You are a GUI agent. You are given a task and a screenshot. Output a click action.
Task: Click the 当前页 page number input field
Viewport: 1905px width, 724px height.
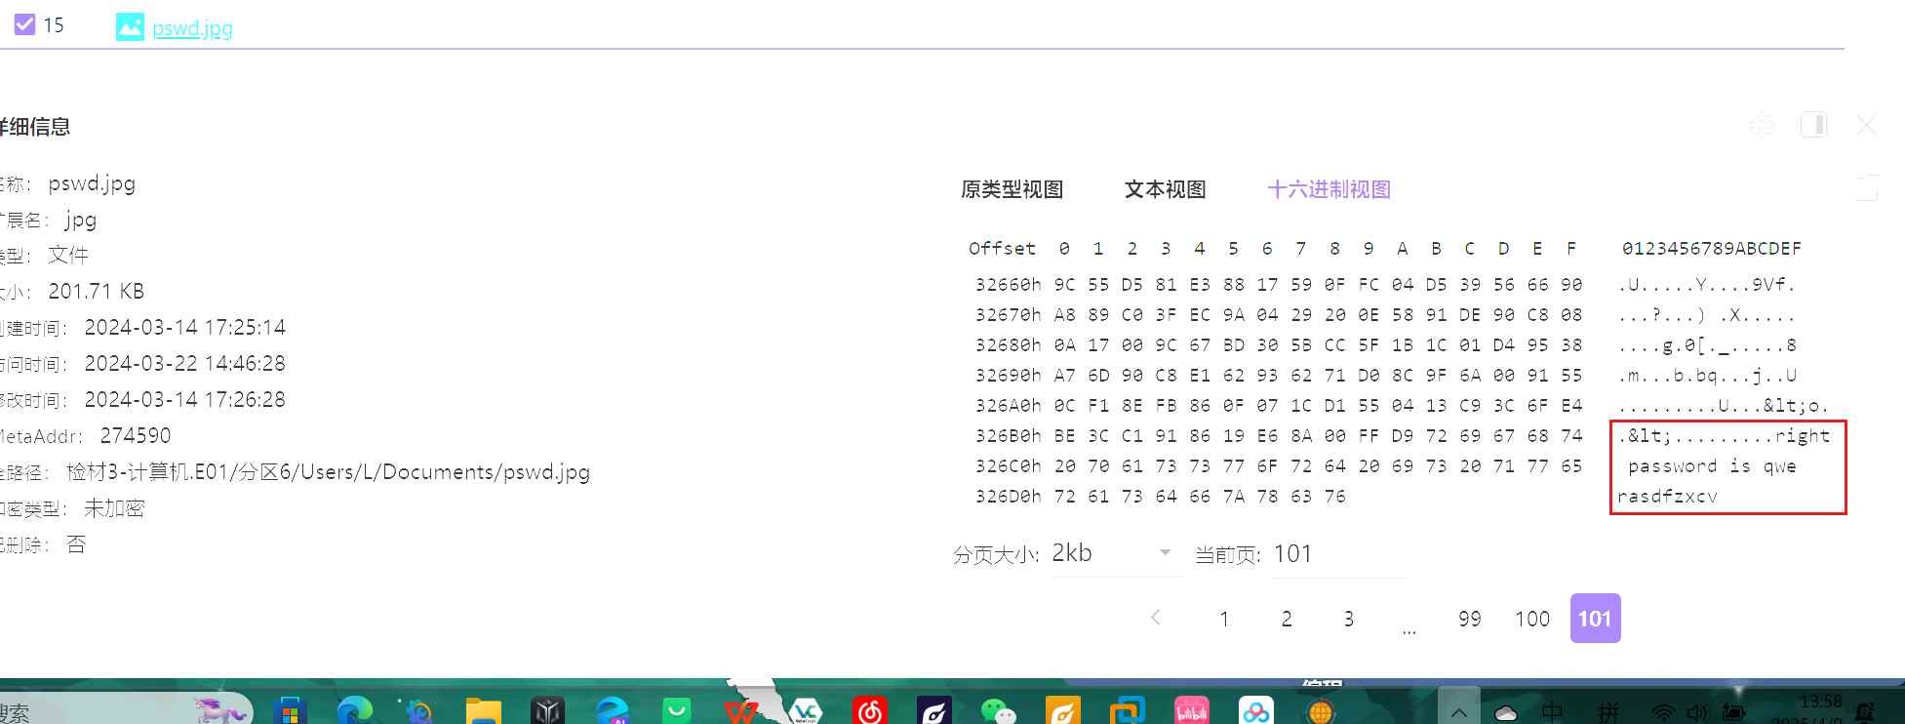click(x=1336, y=554)
